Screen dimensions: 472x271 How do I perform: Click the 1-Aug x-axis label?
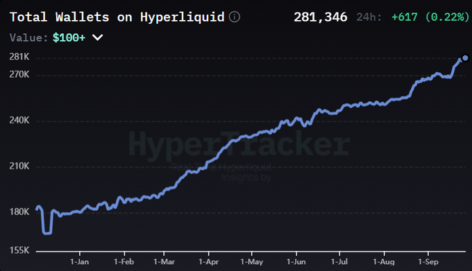tap(384, 262)
